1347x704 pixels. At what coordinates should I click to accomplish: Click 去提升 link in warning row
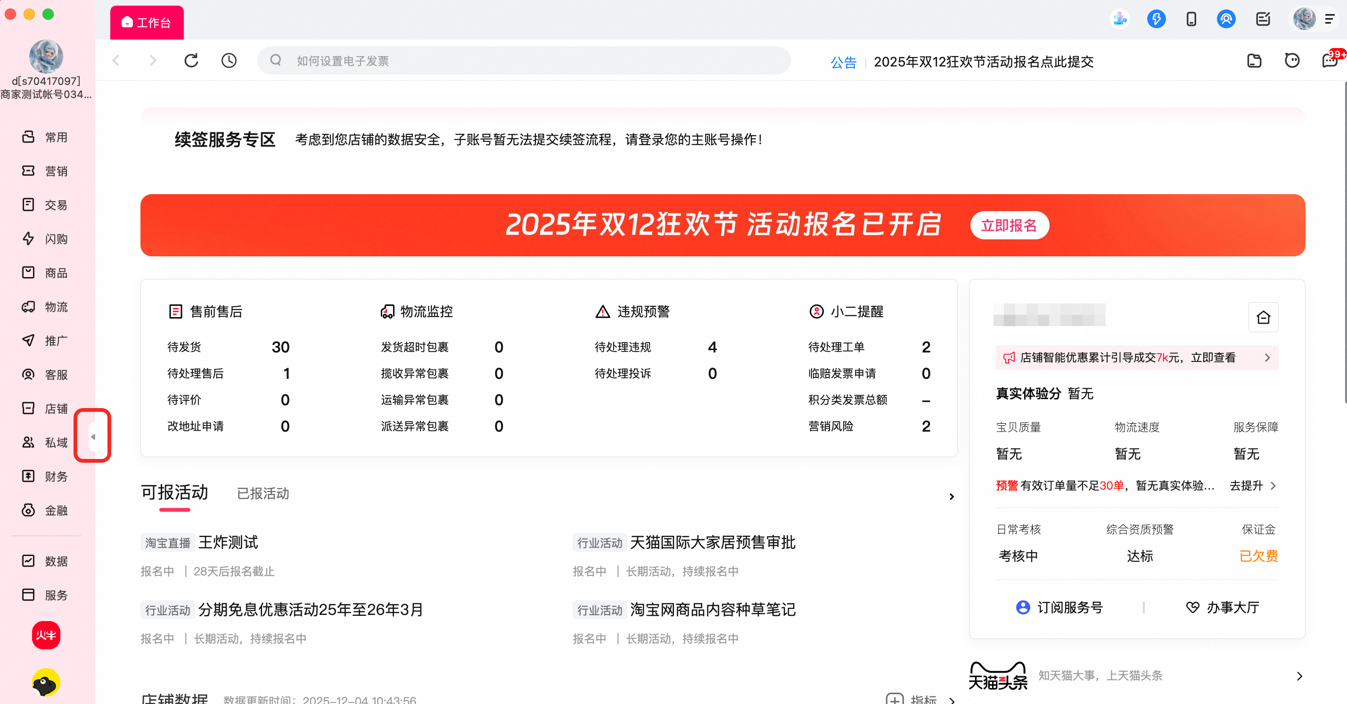tap(1246, 485)
